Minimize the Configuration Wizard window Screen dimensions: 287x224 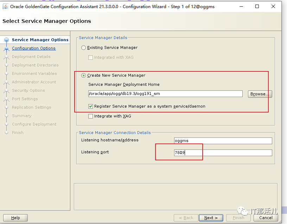tap(241, 6)
